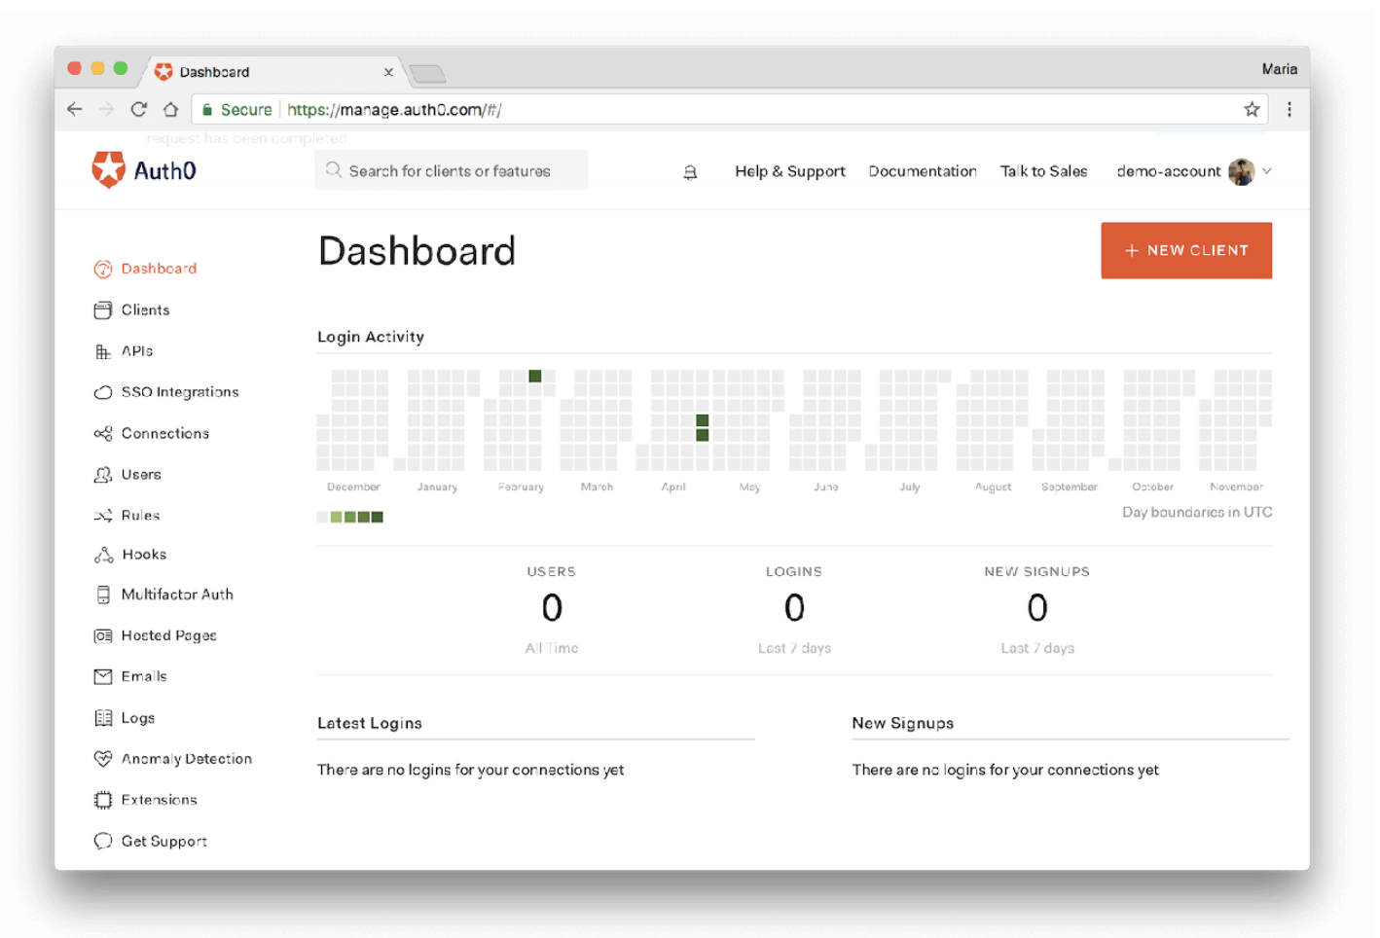Close the Dashboard browser tab

pos(388,72)
